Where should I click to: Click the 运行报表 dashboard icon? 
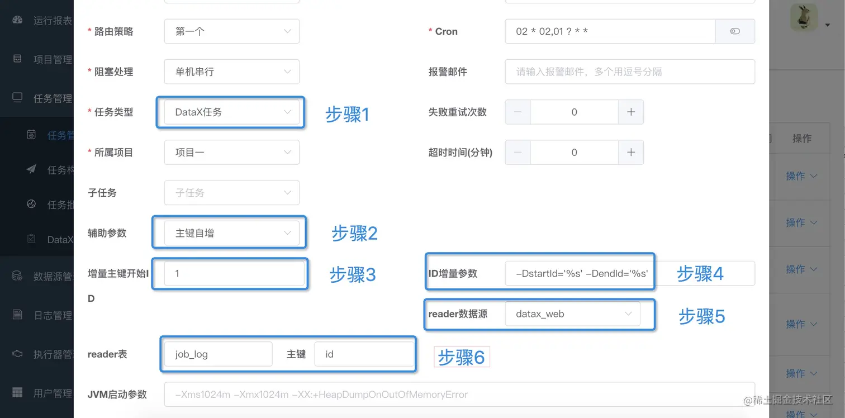point(17,20)
